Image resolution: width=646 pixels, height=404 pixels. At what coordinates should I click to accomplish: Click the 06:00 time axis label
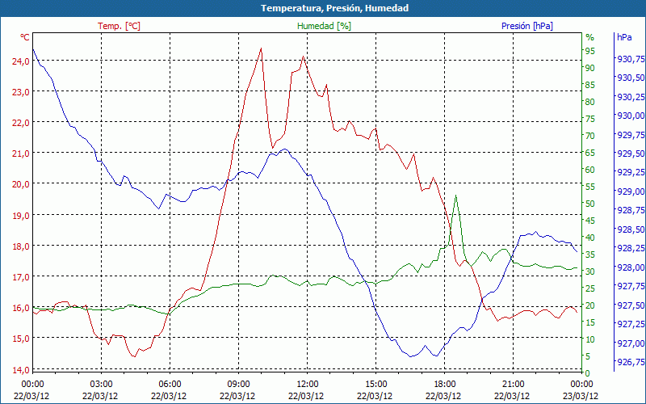(170, 385)
